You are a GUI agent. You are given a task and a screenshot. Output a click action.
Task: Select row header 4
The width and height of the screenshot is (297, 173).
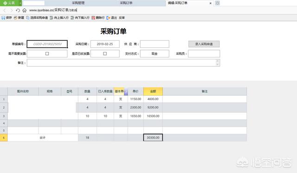[4, 123]
